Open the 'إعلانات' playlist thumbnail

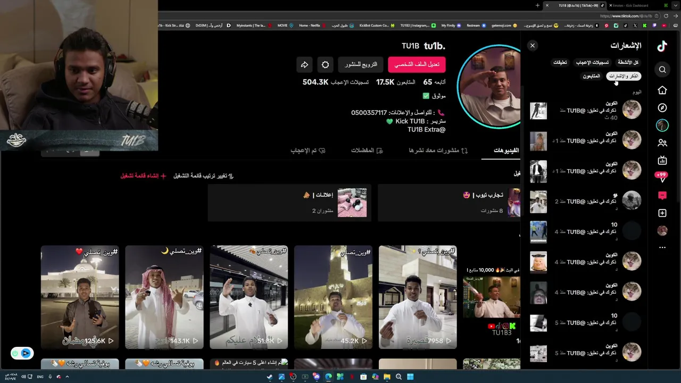pyautogui.click(x=352, y=203)
